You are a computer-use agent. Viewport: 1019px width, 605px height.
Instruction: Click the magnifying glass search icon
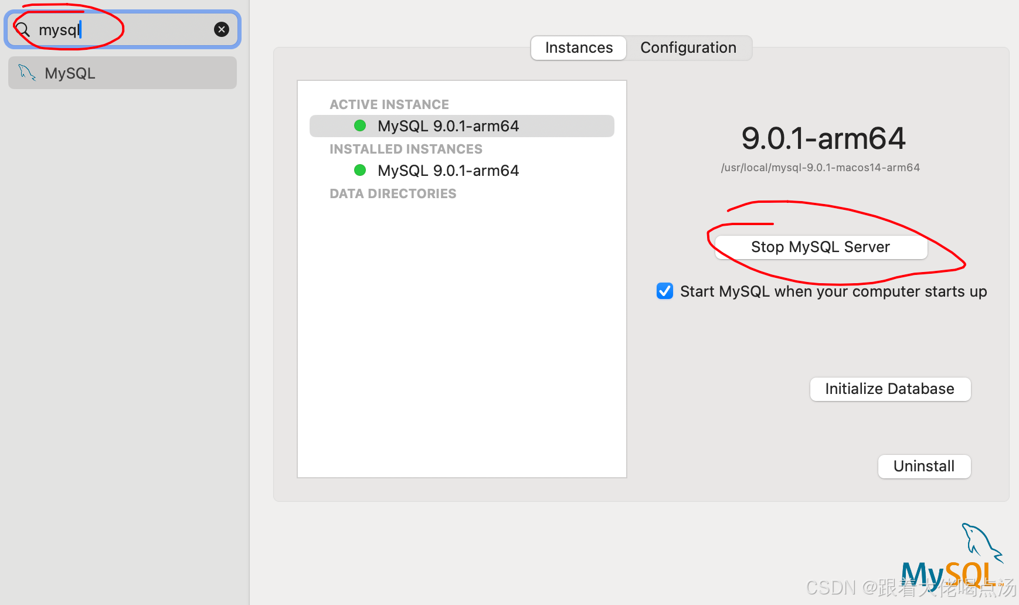pyautogui.click(x=22, y=29)
